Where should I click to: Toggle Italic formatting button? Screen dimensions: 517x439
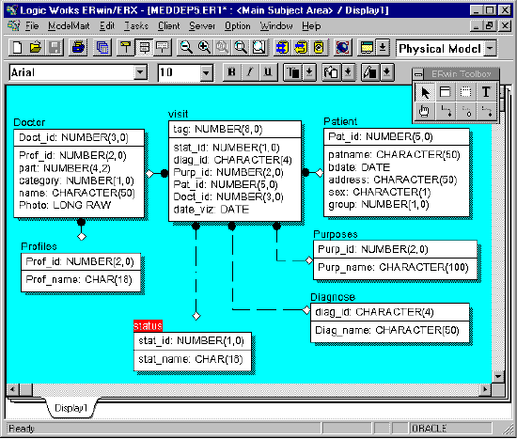pos(250,71)
